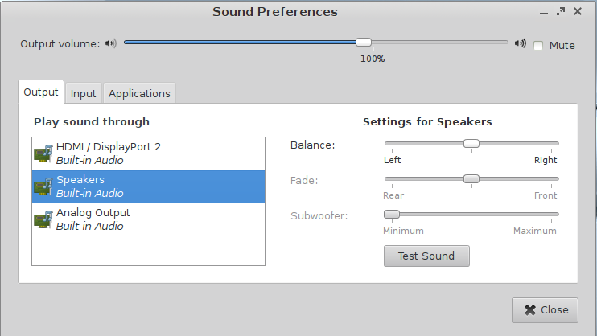This screenshot has width=597, height=336.
Task: Click the Analog Output sound card icon
Action: [43, 219]
